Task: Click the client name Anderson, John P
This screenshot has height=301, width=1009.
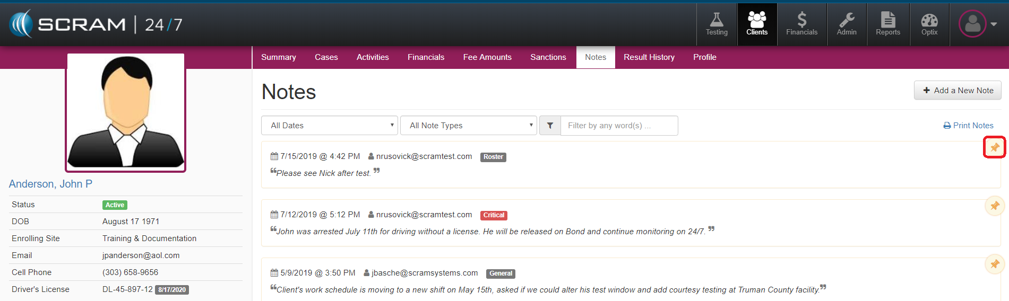Action: point(50,184)
